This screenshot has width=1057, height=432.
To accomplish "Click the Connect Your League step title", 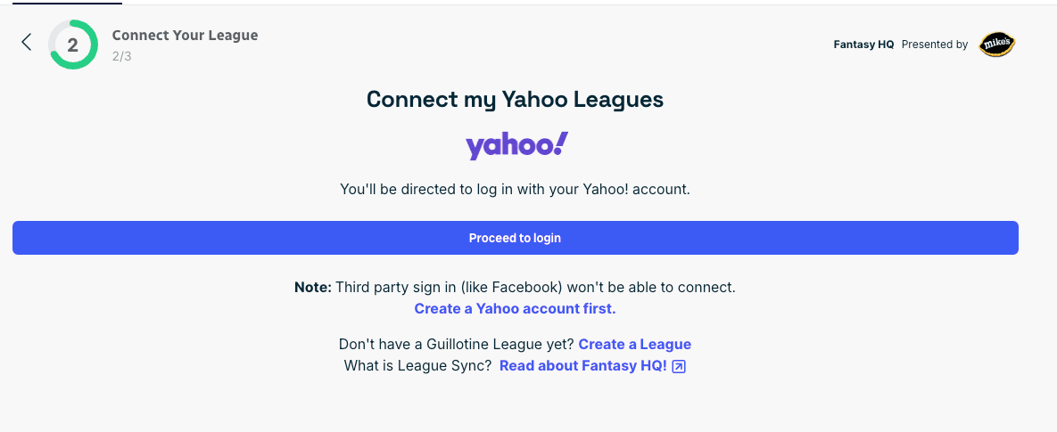I will click(x=185, y=36).
